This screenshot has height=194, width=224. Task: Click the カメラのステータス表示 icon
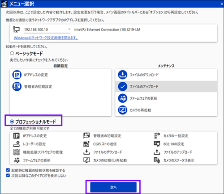pyautogui.click(x=157, y=160)
